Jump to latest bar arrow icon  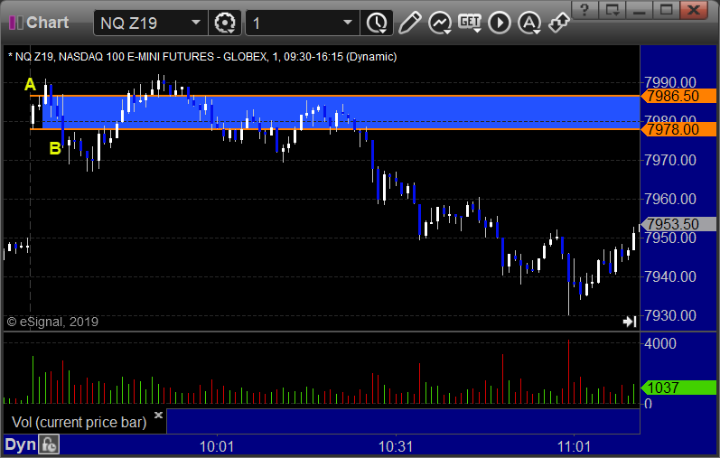[630, 322]
